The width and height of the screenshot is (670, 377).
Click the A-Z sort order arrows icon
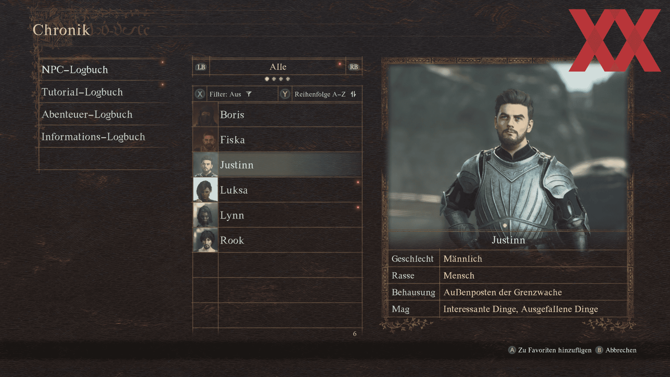(x=353, y=94)
